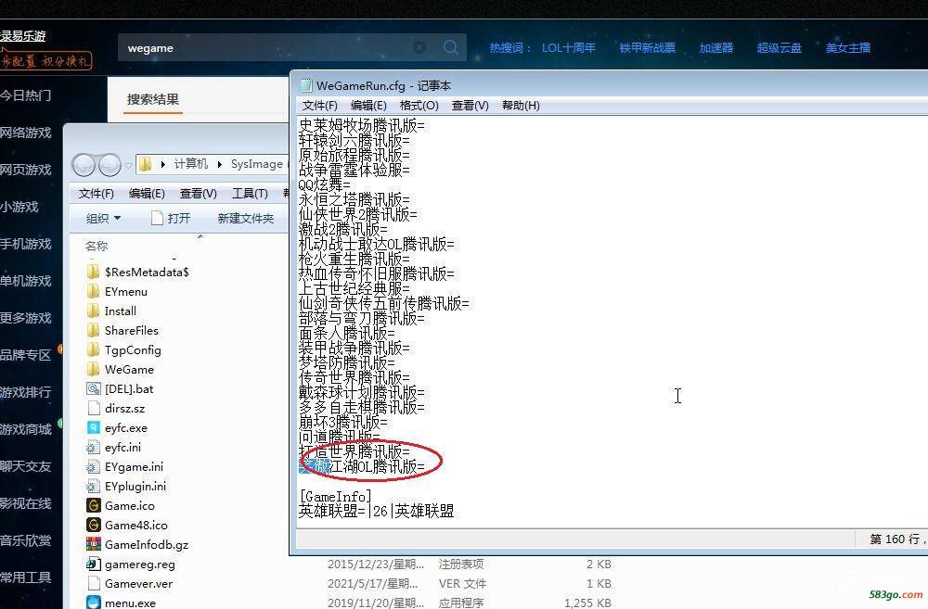Image resolution: width=928 pixels, height=609 pixels.
Task: Select the Install folder icon
Action: pyautogui.click(x=93, y=311)
